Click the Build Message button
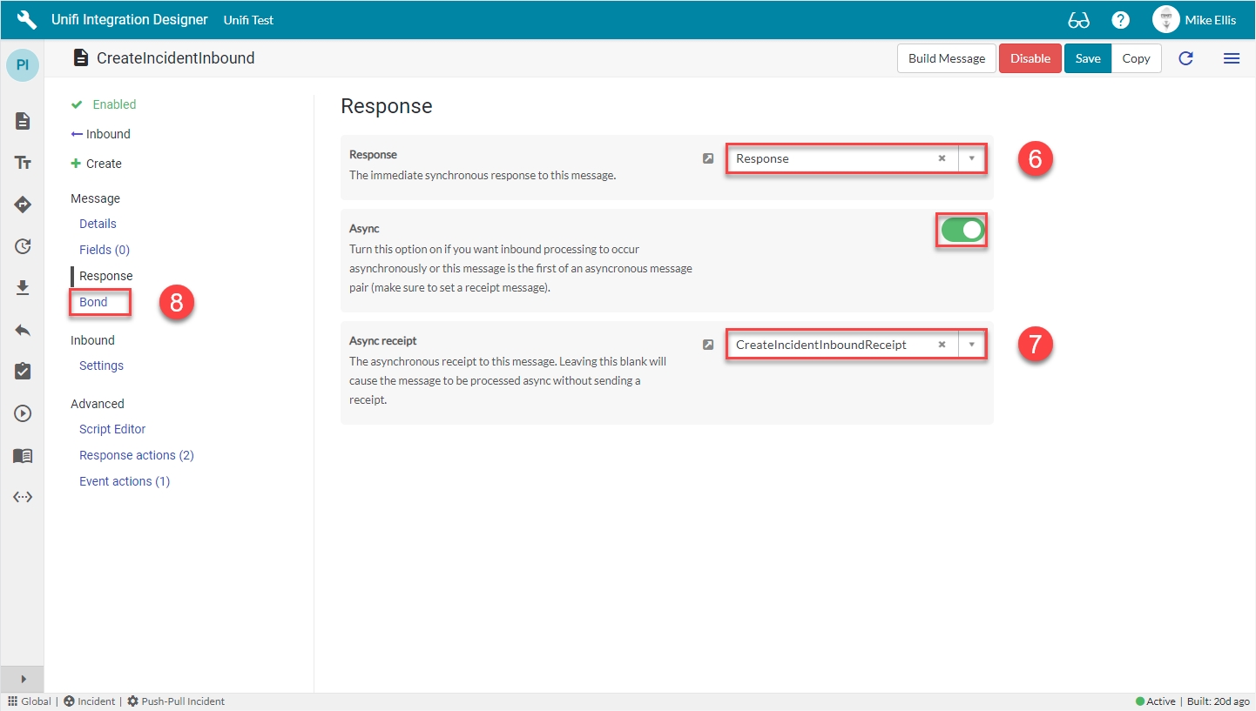Image resolution: width=1256 pixels, height=711 pixels. point(946,58)
